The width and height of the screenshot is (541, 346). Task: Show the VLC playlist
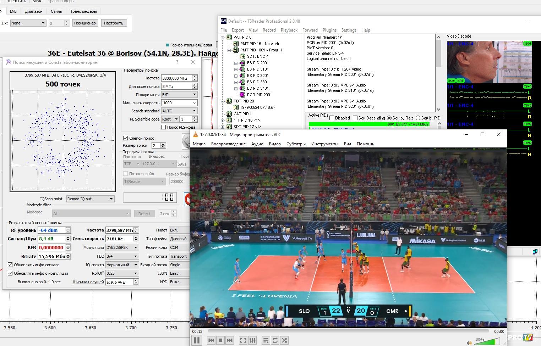[x=266, y=340]
